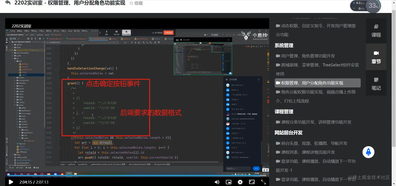Viewport: 396px width, 186px height.
Task: In the video, click the Windows Start button on the taskbar
Action: click(8, 174)
